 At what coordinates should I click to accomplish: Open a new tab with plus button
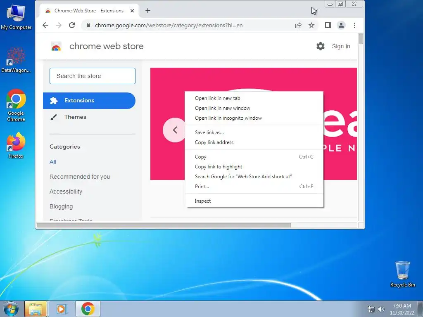148,11
